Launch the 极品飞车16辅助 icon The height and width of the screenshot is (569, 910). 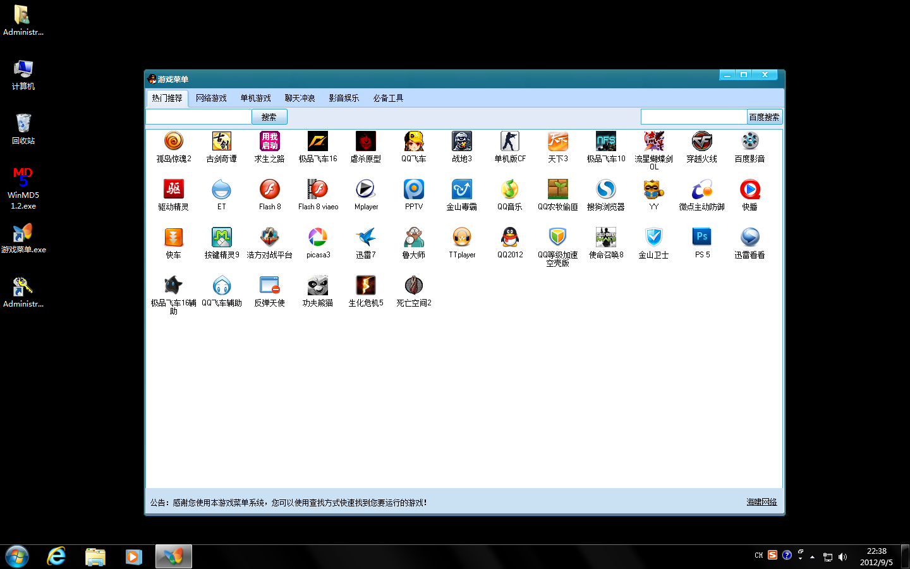tap(174, 285)
